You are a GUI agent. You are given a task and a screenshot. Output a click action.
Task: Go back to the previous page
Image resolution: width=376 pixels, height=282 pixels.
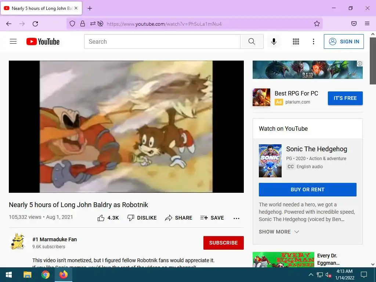(x=9, y=24)
